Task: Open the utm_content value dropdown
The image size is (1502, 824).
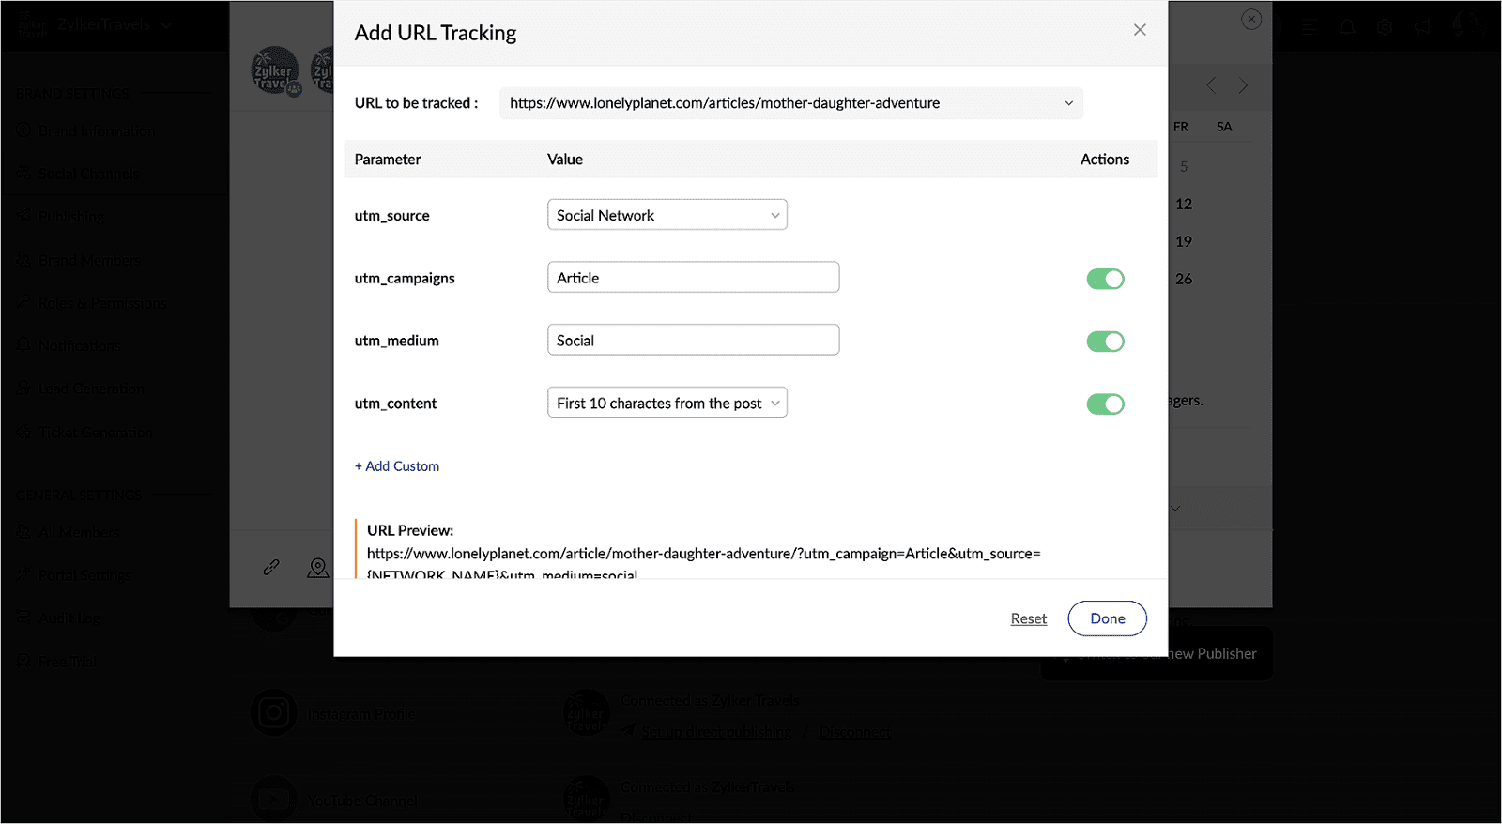Action: click(x=667, y=403)
